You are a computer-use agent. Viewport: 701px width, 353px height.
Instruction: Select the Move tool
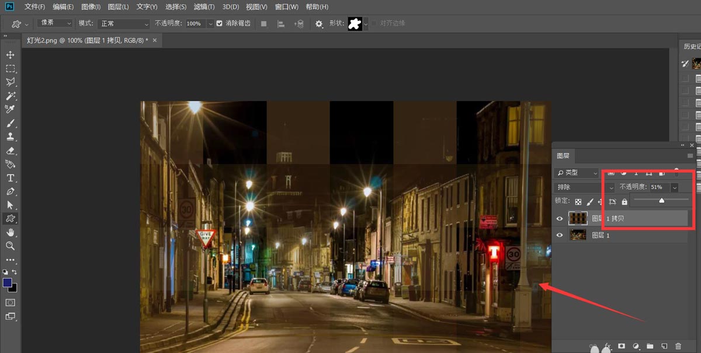pyautogui.click(x=11, y=55)
